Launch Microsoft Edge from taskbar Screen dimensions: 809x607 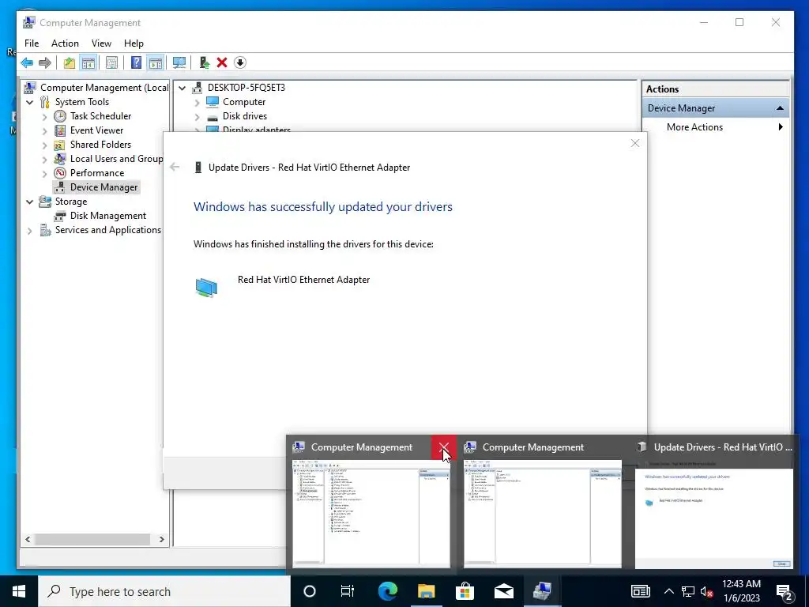(387, 591)
